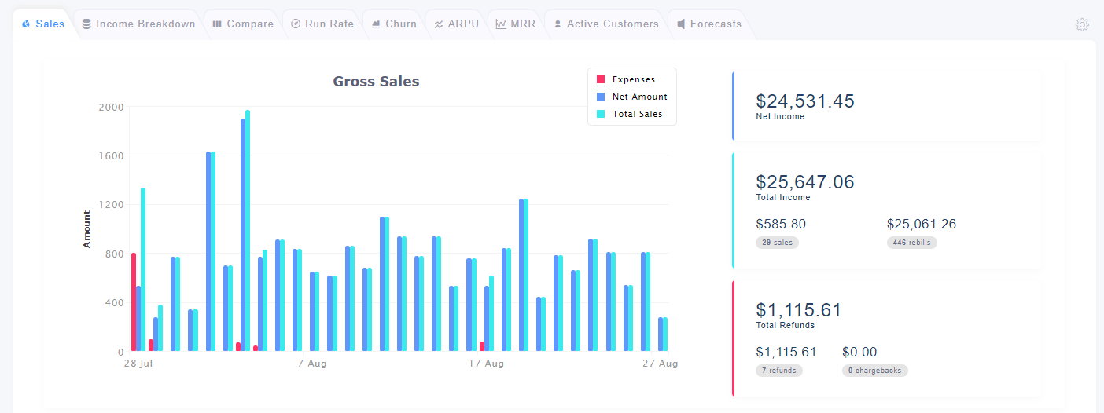Click the 27 Aug axis label

[660, 364]
